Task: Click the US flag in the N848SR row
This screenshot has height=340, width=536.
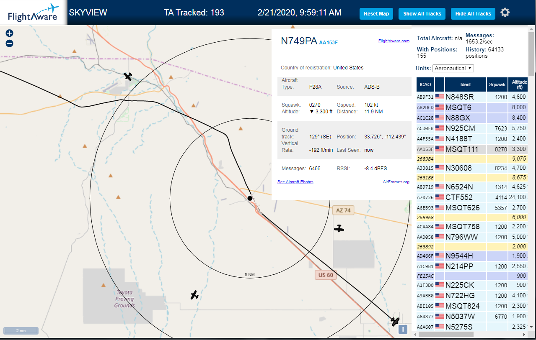Action: pos(440,97)
